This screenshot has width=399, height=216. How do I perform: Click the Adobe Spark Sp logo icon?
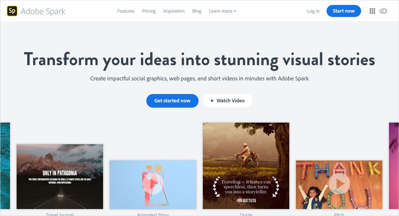(x=12, y=11)
